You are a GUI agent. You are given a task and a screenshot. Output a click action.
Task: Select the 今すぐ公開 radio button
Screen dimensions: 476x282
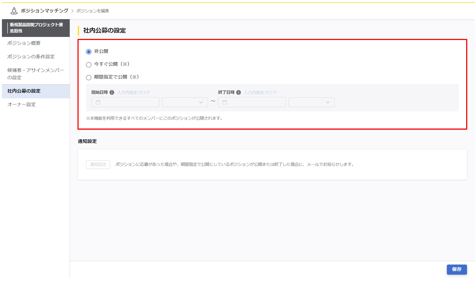[88, 64]
